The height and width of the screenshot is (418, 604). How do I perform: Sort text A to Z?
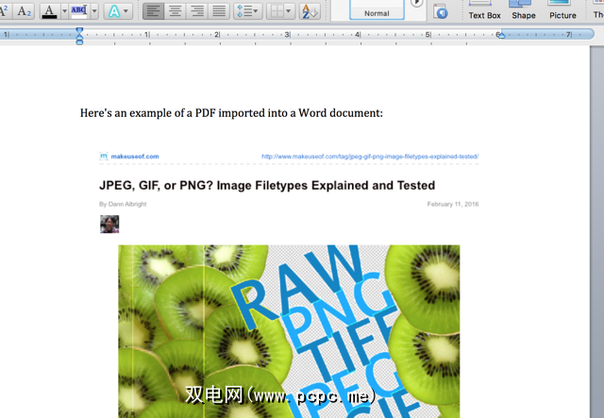(x=310, y=10)
